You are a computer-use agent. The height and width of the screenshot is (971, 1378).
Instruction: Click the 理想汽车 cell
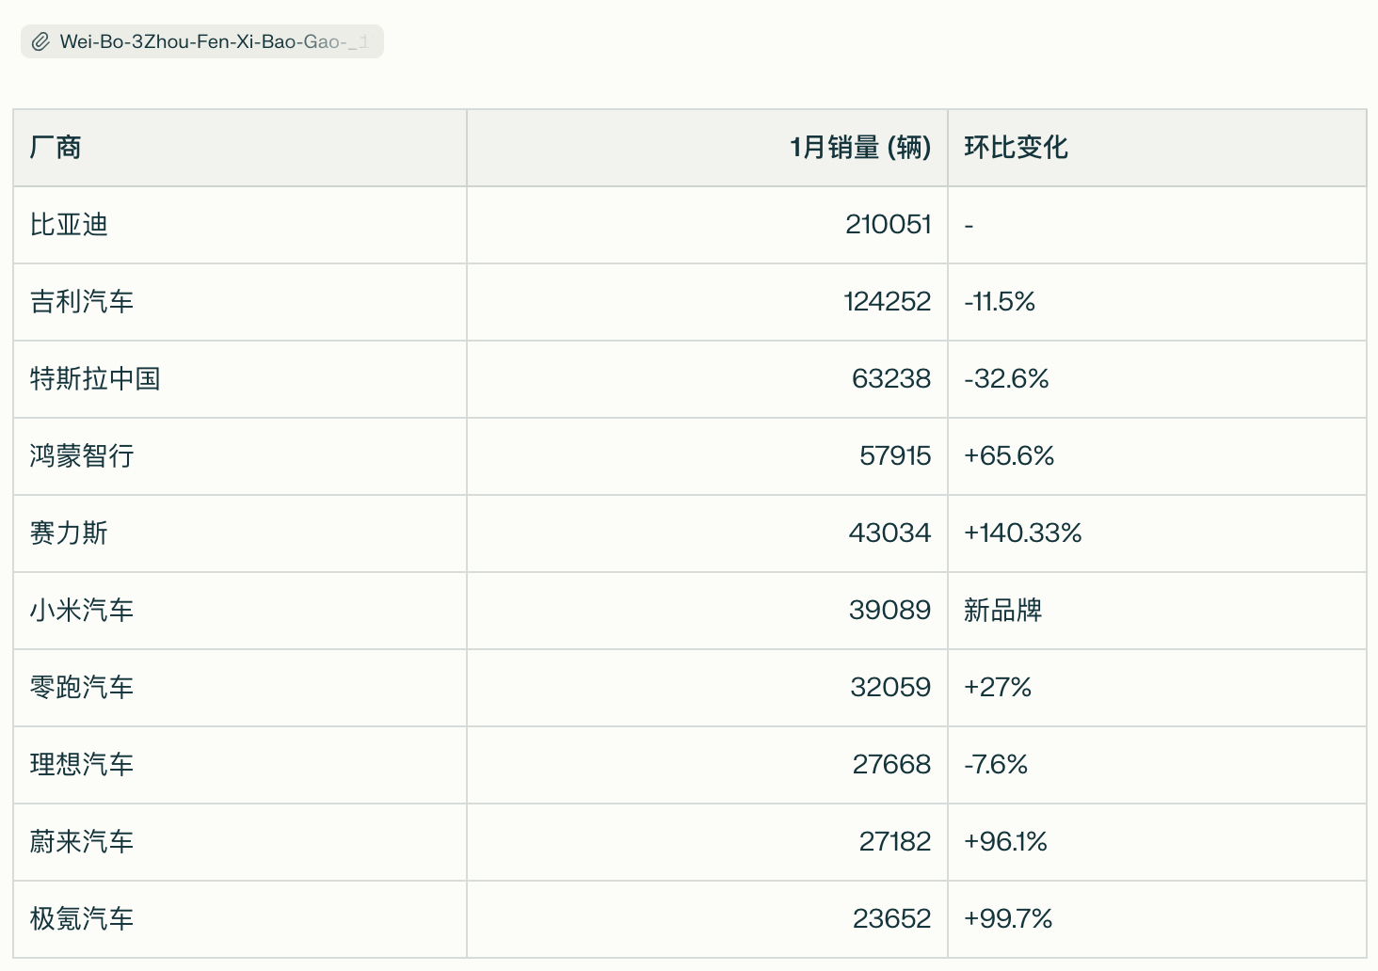click(82, 765)
